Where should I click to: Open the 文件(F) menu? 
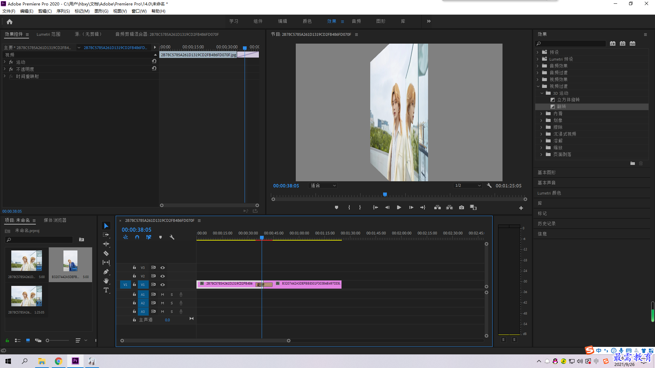click(9, 11)
